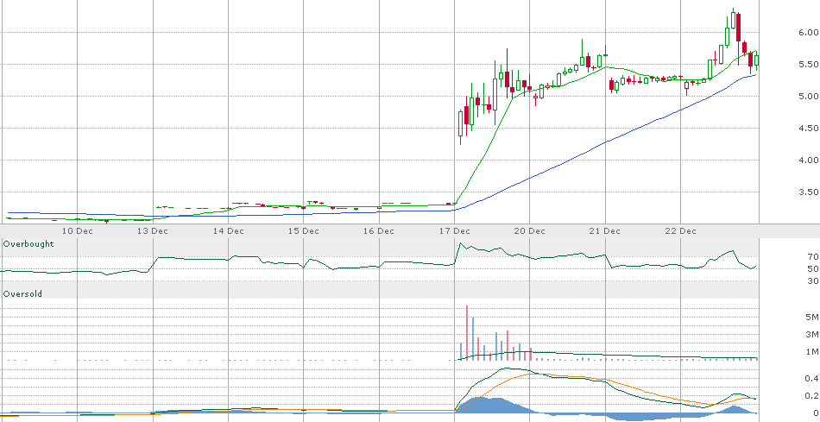Click the 1M volume axis label

[x=811, y=351]
